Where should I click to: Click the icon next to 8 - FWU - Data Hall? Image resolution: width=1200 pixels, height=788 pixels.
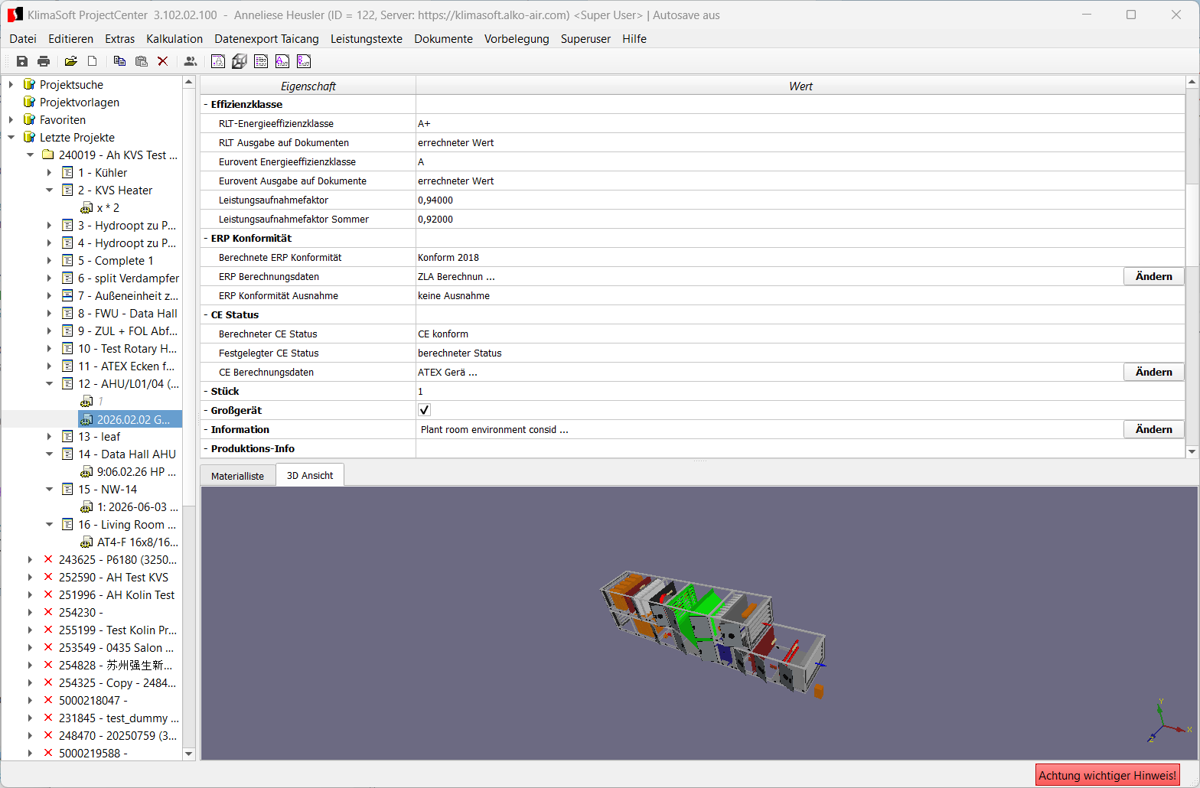(x=67, y=313)
